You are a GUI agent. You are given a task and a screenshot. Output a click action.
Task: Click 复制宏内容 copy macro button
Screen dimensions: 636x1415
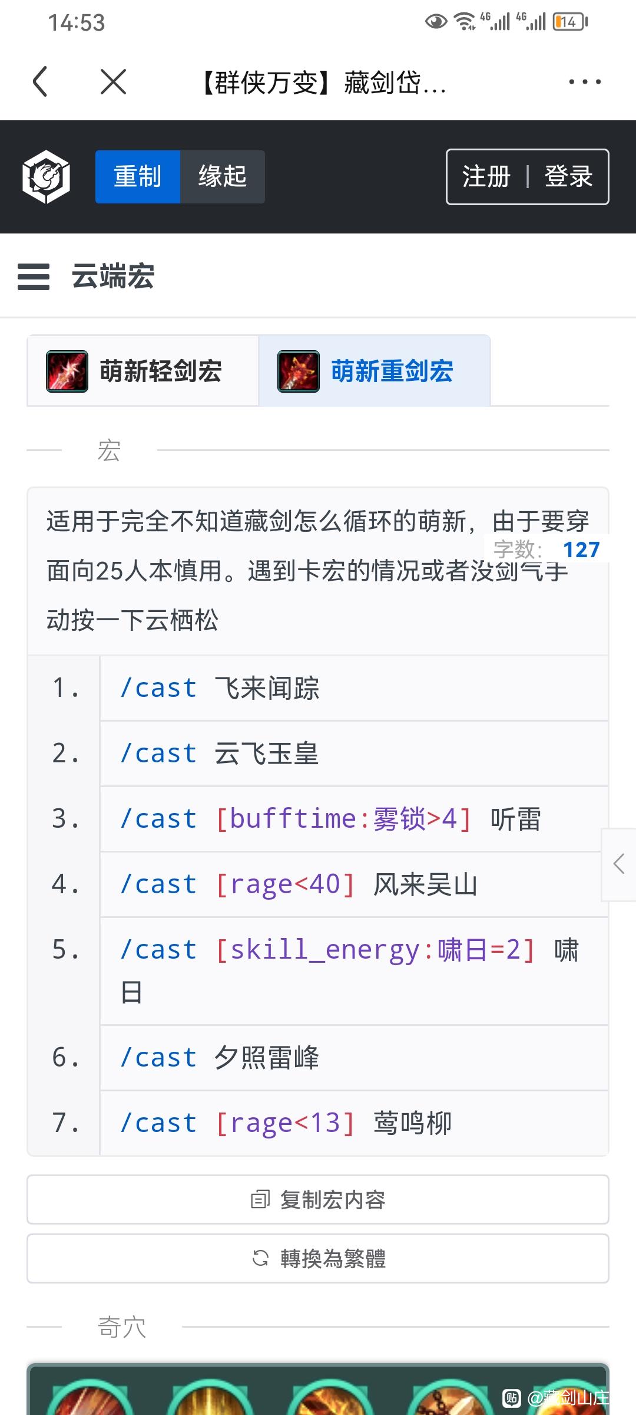[x=318, y=1200]
